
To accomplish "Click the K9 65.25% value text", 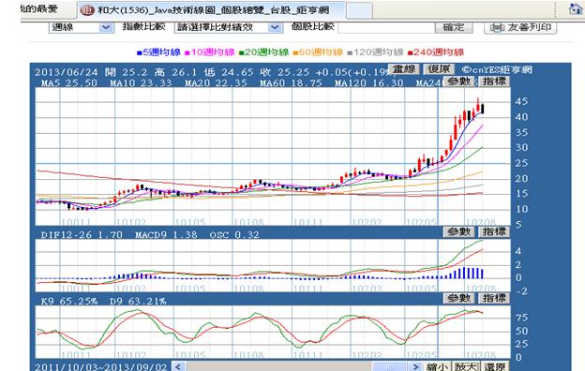I will pos(69,302).
